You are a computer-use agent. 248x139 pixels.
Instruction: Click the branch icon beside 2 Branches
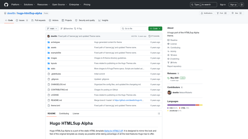click(x=62, y=28)
